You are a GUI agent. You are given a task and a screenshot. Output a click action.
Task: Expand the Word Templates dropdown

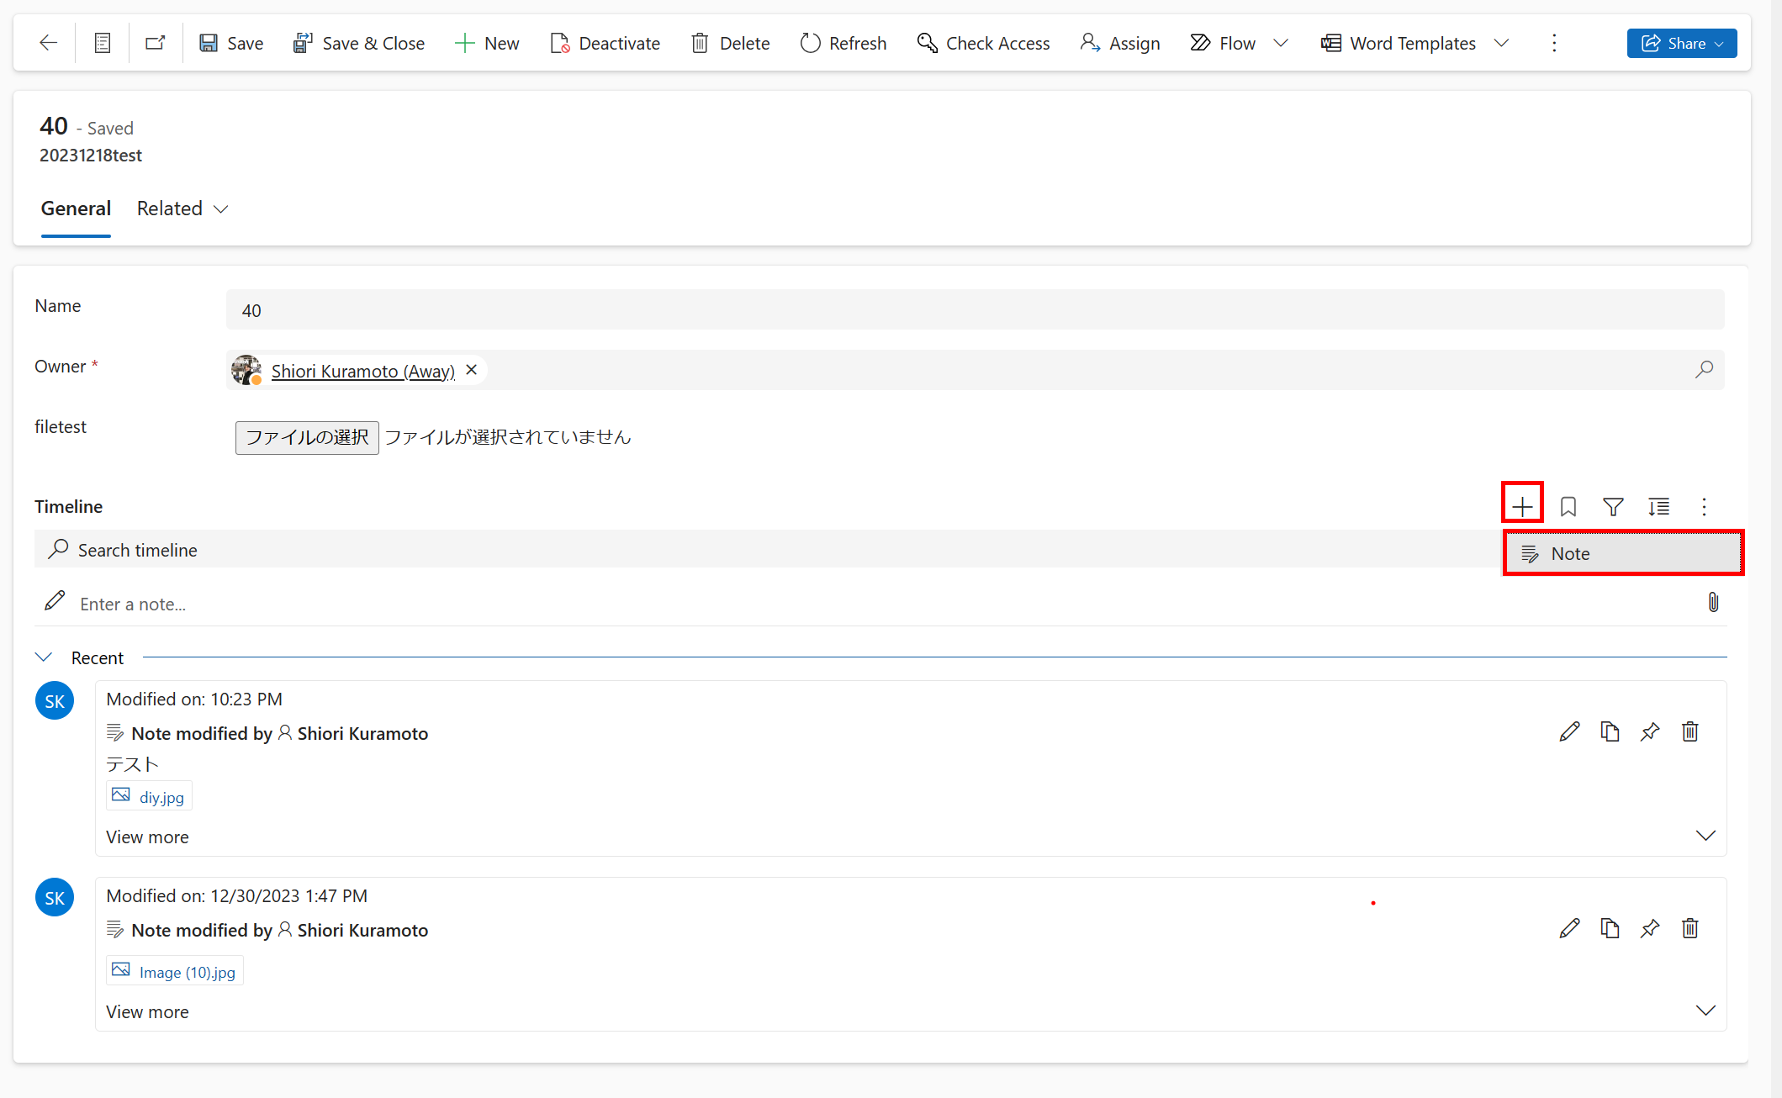tap(1502, 43)
